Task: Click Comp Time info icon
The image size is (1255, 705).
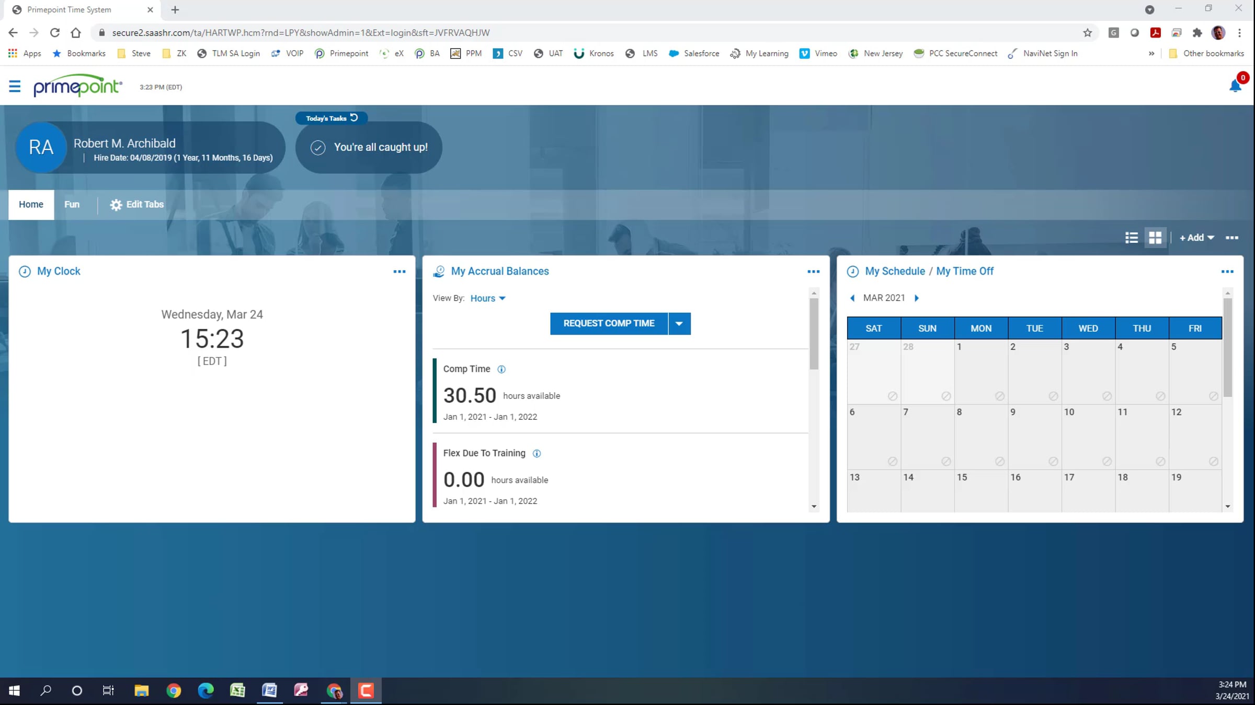Action: pyautogui.click(x=501, y=369)
